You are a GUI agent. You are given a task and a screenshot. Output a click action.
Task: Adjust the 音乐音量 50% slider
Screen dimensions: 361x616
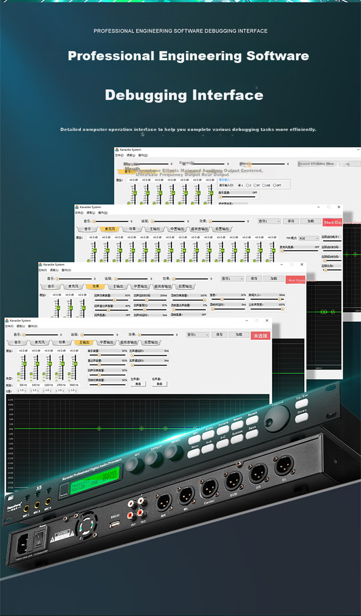[x=107, y=355]
